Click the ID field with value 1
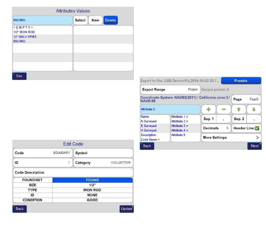The image size is (266, 236). tap(43, 163)
